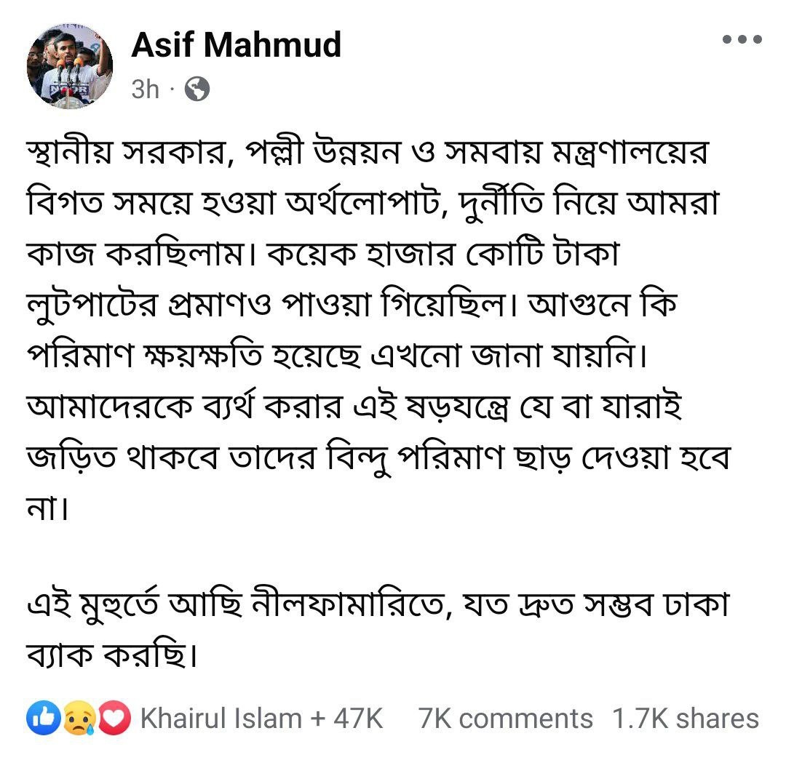Click the + 47K reactions count
Viewport: 786px width, 760px height.
click(x=346, y=718)
